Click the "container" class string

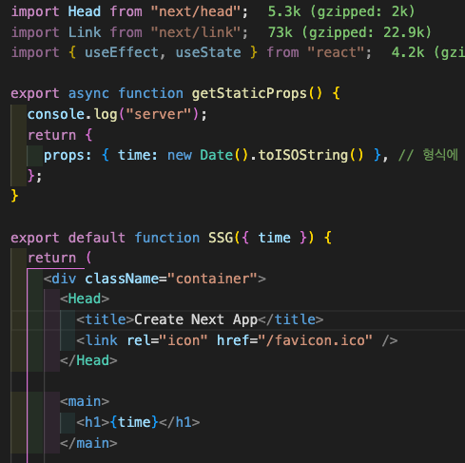click(x=212, y=279)
